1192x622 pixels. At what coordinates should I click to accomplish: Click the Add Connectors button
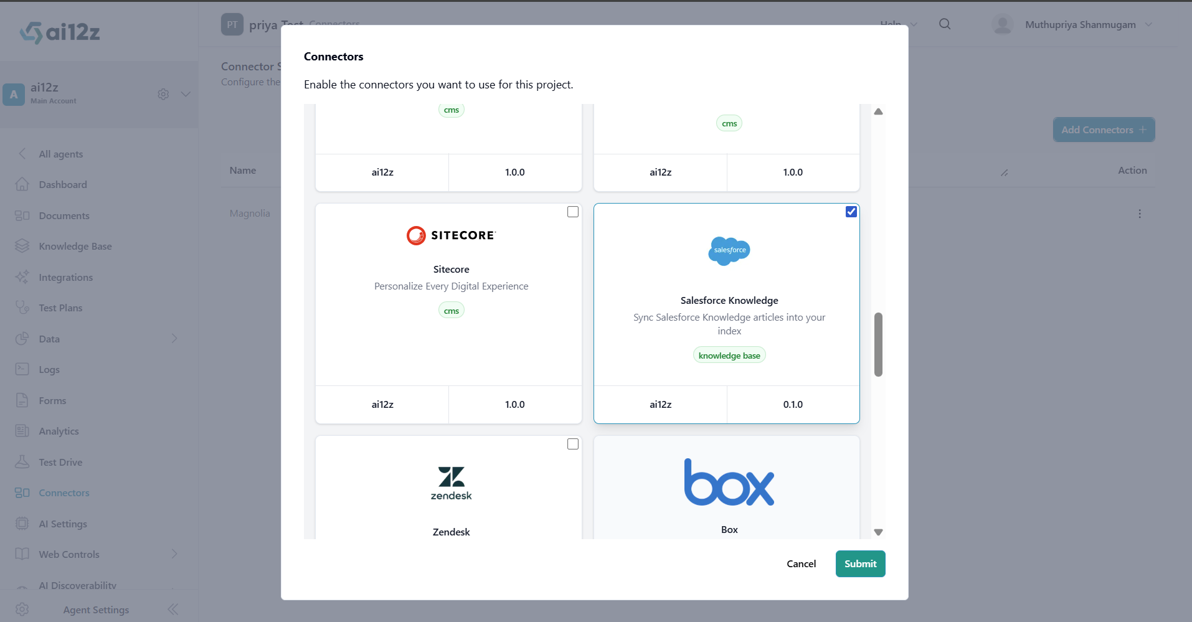pos(1104,130)
